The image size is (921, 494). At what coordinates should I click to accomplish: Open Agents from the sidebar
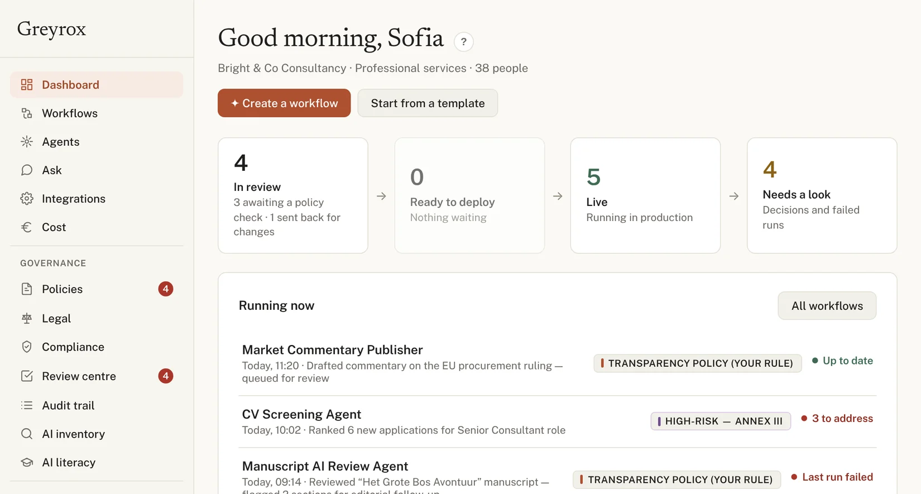coord(97,142)
